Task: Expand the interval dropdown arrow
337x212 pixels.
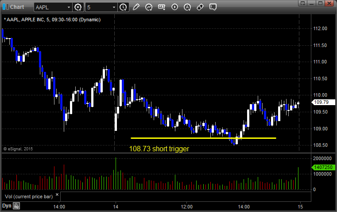Action: click(x=114, y=7)
